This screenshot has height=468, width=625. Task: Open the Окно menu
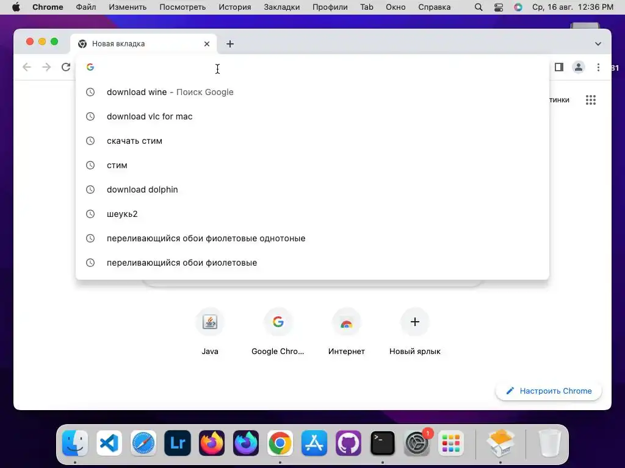point(396,7)
